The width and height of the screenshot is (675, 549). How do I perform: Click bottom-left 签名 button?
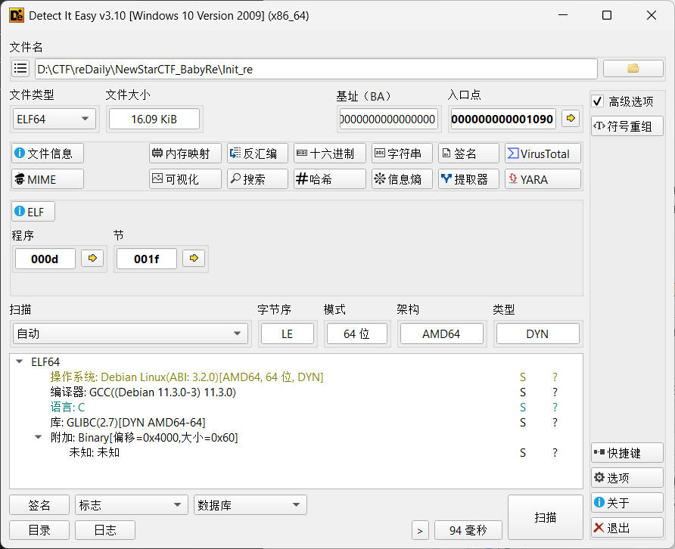click(x=39, y=504)
